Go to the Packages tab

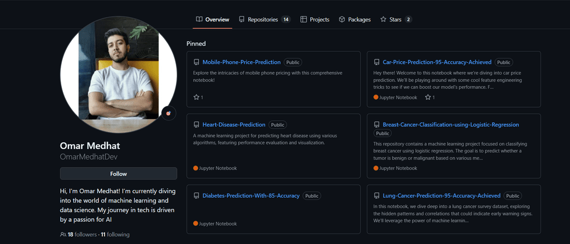355,19
